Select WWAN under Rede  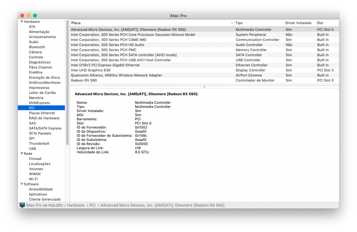35,174
